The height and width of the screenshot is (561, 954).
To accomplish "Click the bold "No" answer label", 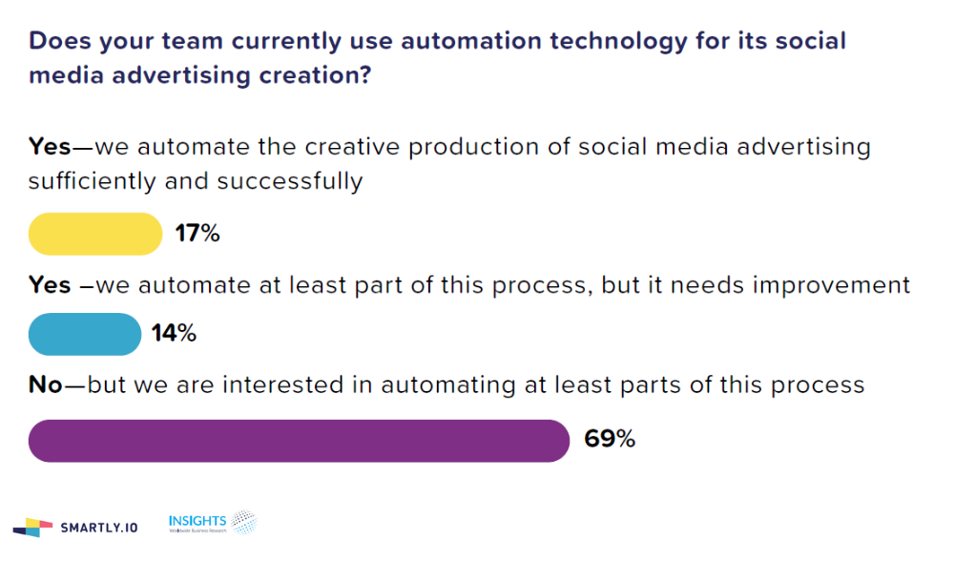I will 45,384.
